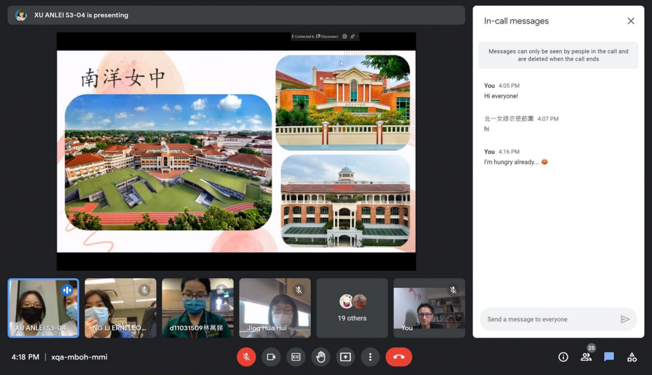Viewport: 652px width, 375px height.
Task: Click the speaking indicator on XU ANLEI tile
Action: (67, 290)
